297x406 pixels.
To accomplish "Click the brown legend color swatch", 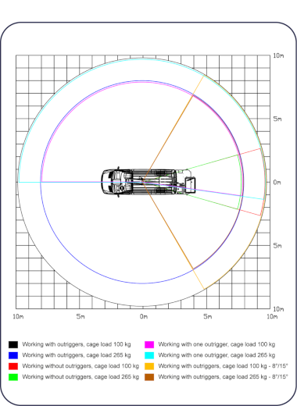I will click(x=149, y=377).
